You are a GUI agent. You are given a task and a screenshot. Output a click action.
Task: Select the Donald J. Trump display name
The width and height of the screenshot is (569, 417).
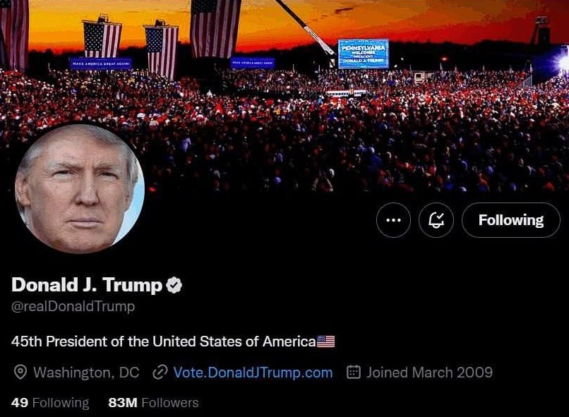tap(87, 284)
